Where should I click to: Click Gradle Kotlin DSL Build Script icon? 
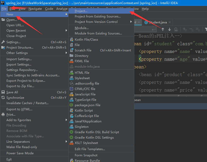click(x=71, y=132)
